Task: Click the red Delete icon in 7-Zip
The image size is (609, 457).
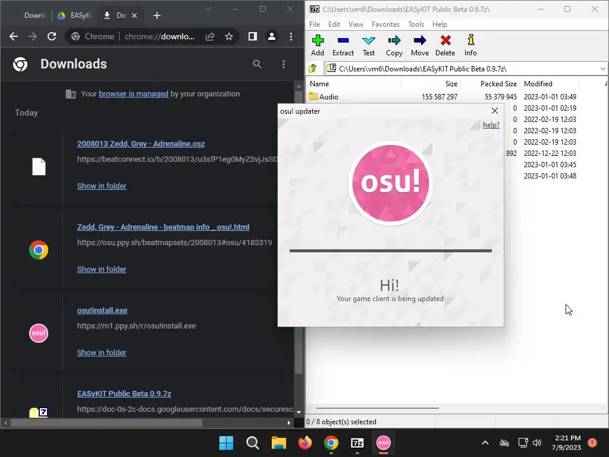Action: [x=445, y=40]
